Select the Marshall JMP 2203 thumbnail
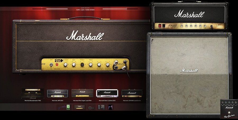This screenshot has height=120, width=238. coord(58,93)
